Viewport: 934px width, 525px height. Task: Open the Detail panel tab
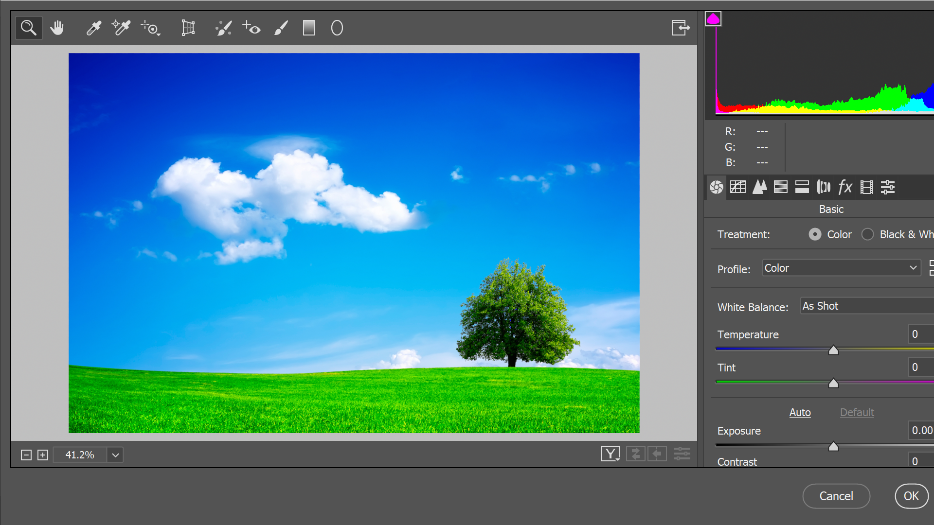[x=758, y=187]
